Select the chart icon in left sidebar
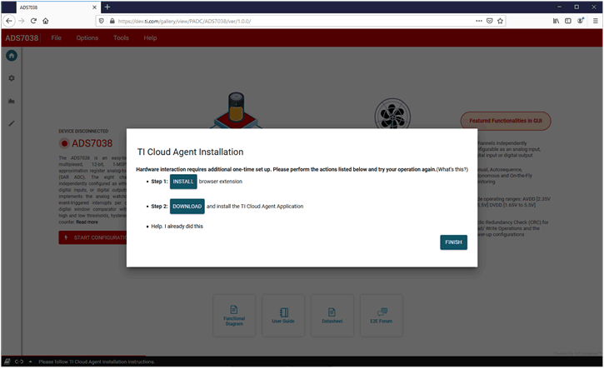604x369 pixels. coord(12,101)
